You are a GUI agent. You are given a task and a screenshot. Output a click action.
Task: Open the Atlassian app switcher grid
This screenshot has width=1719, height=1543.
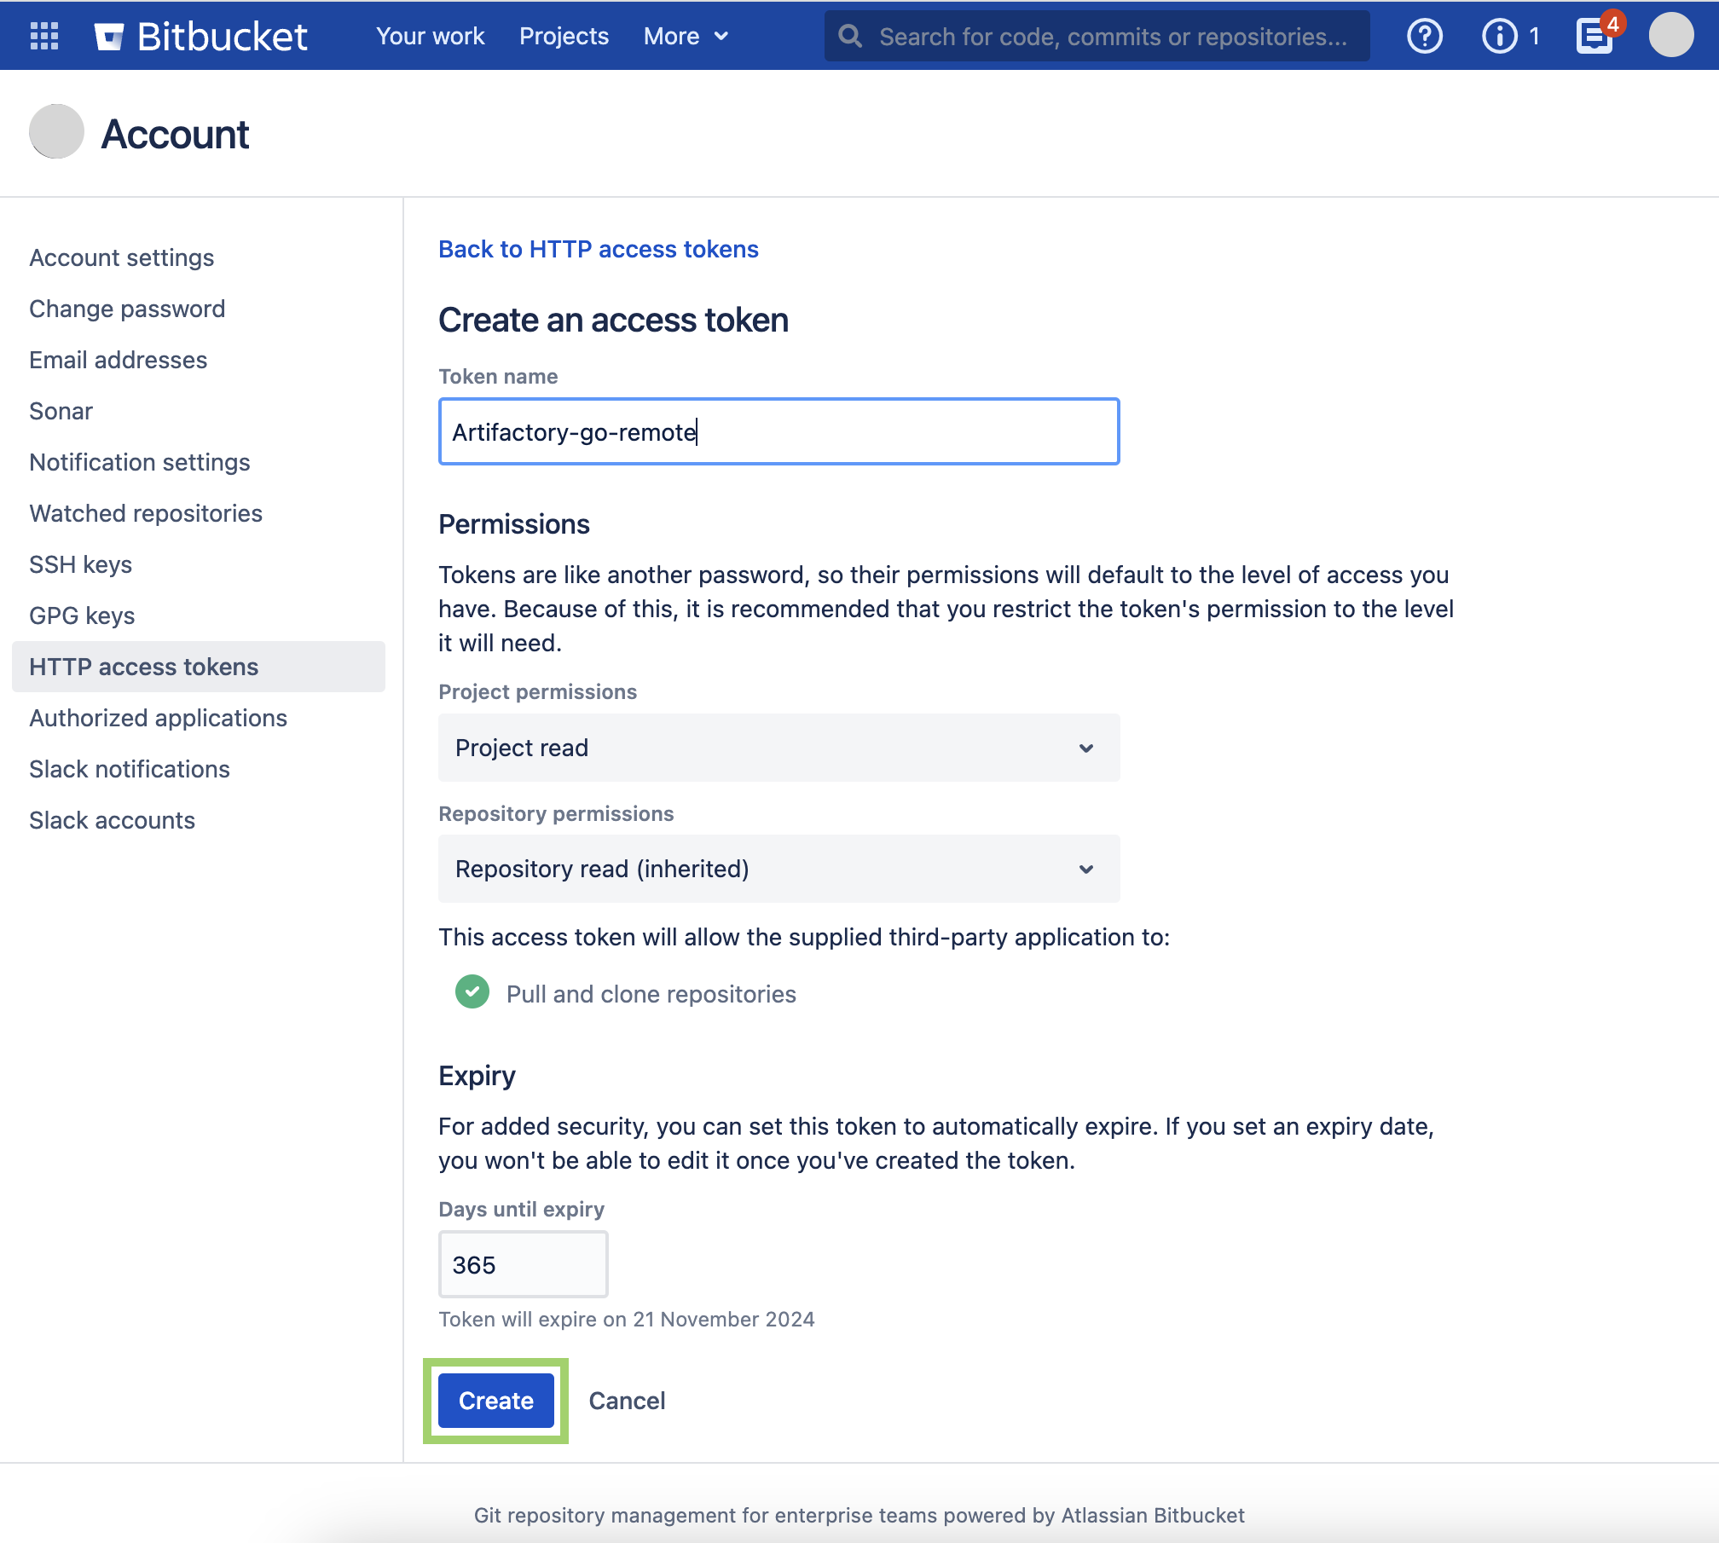[43, 35]
